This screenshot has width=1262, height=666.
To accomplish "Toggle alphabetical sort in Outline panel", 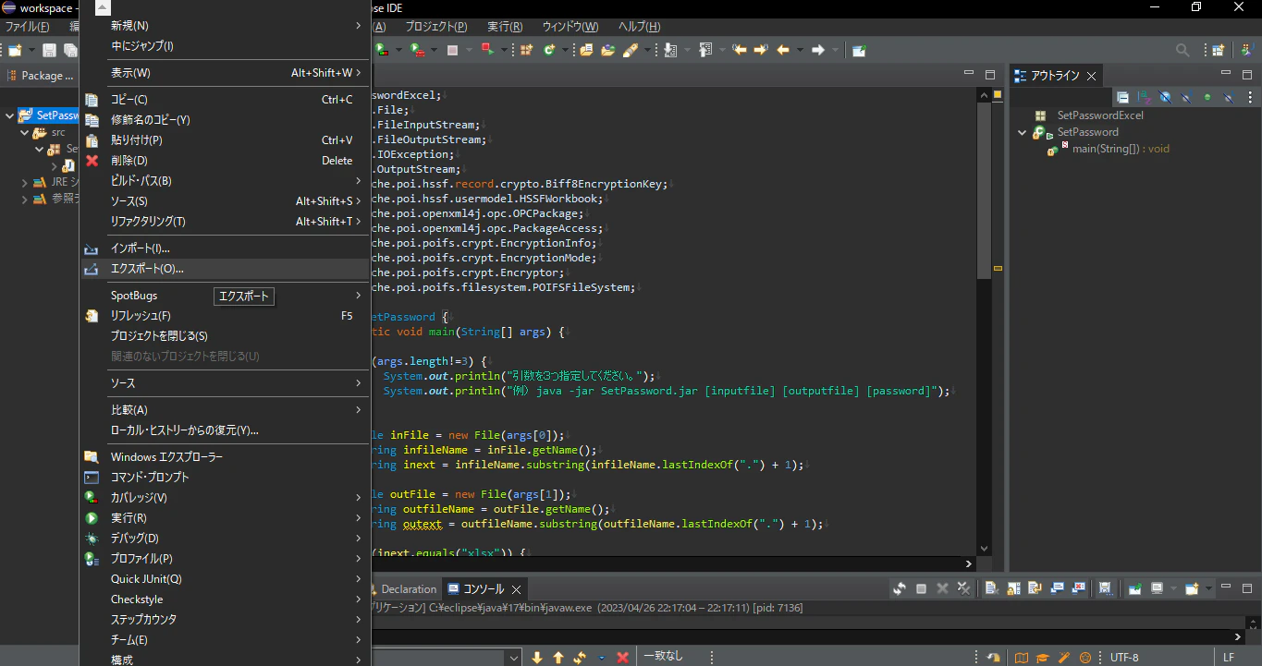I will [1144, 97].
